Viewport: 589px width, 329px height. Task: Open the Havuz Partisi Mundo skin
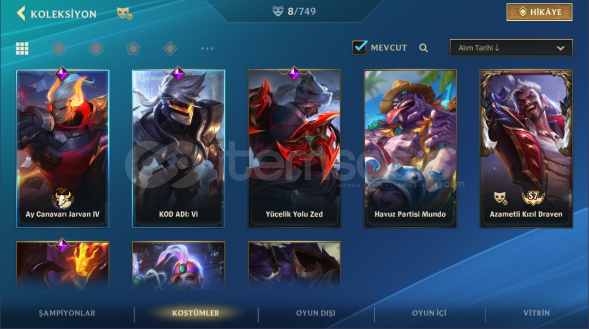pos(410,149)
